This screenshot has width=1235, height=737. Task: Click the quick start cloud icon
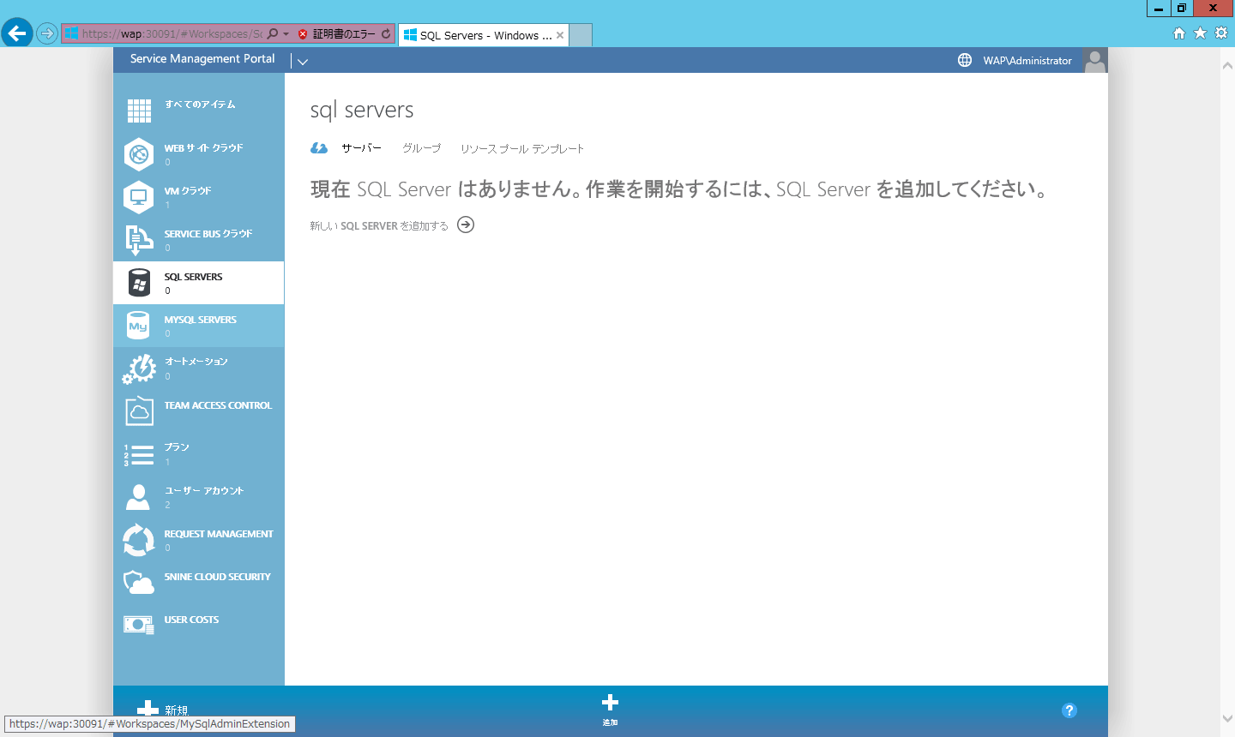click(319, 148)
